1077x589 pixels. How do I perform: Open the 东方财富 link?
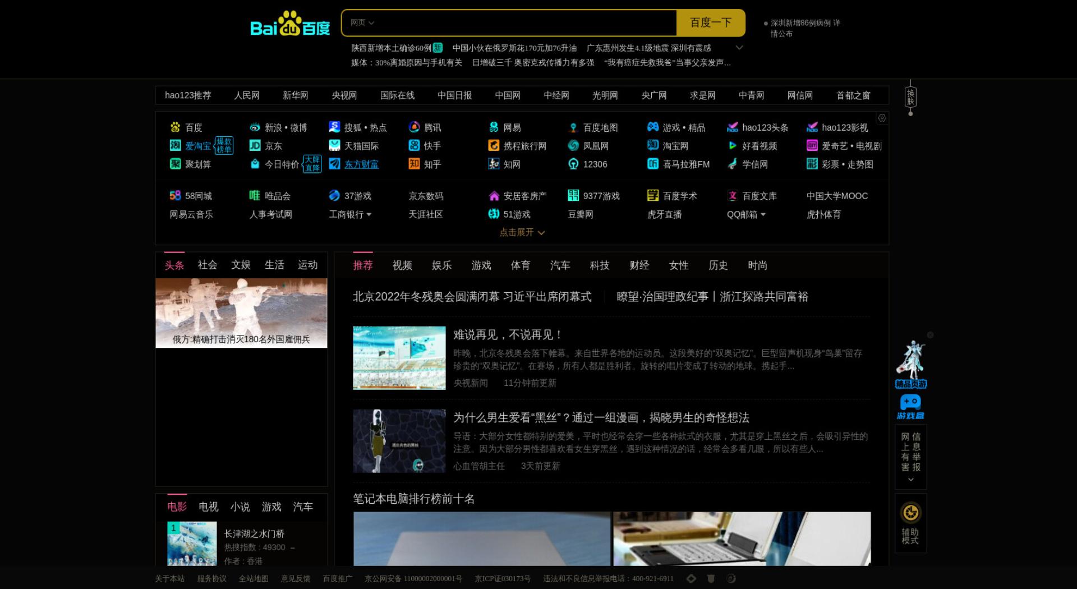tap(361, 164)
